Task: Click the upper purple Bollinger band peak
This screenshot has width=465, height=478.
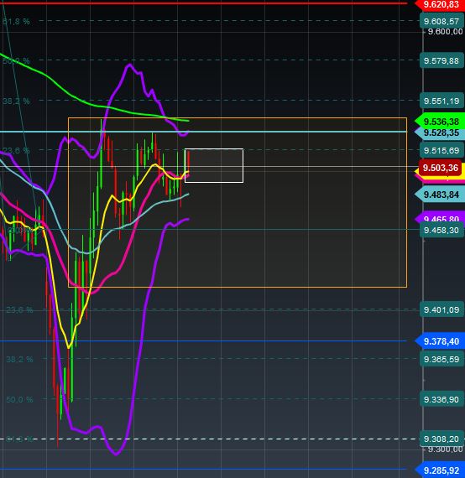Action: pyautogui.click(x=129, y=65)
